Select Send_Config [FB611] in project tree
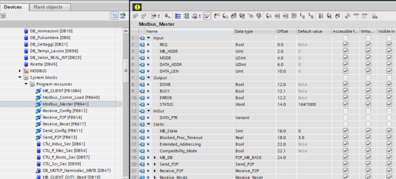This screenshot has width=396, height=179. (63, 131)
